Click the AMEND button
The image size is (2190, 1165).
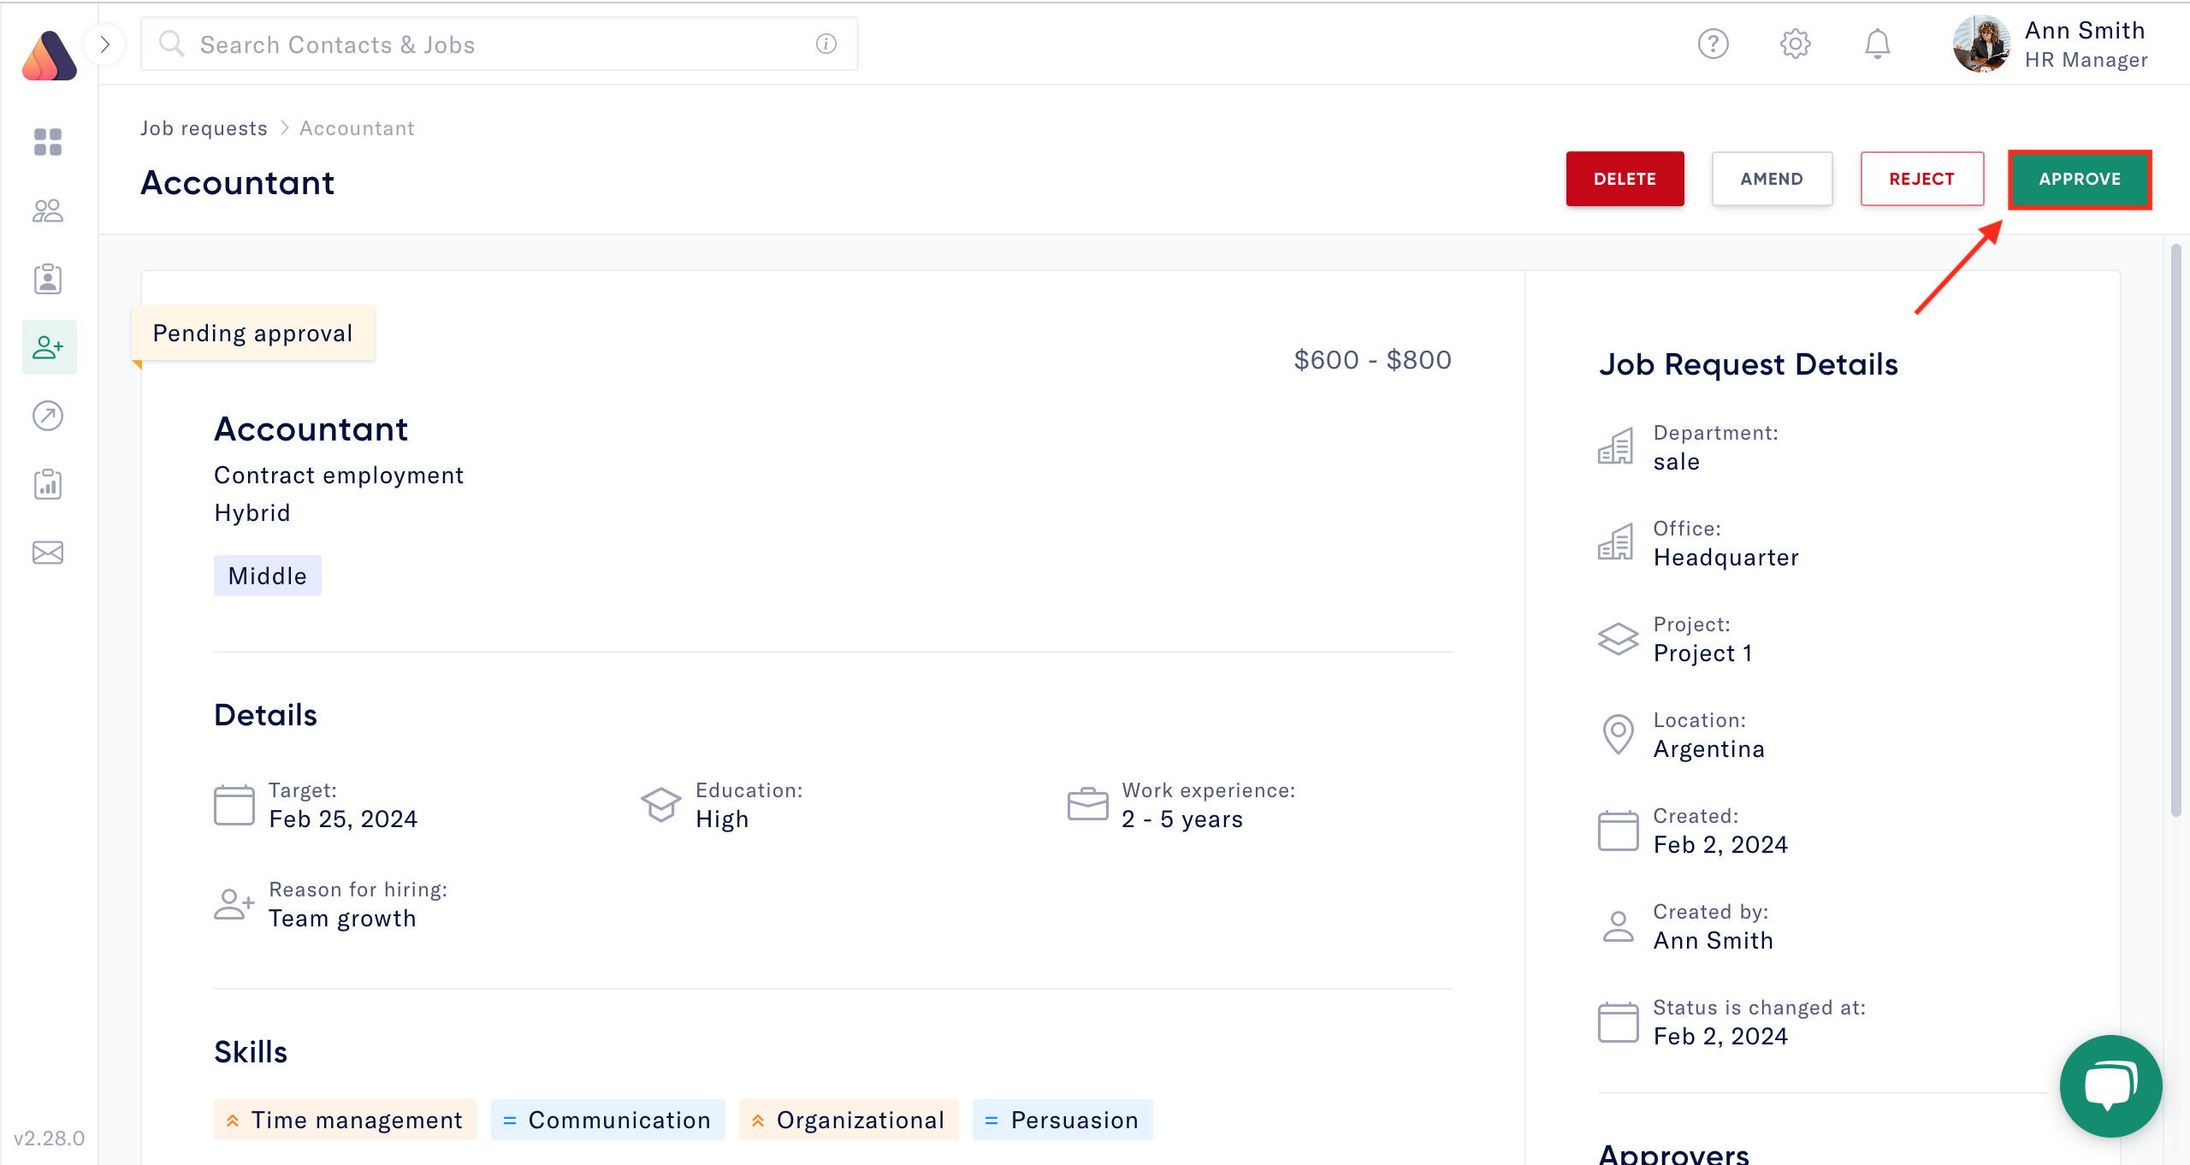click(1772, 179)
